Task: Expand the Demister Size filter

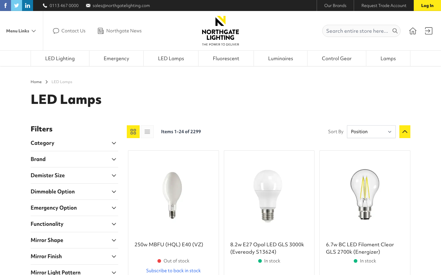Action: (74, 175)
